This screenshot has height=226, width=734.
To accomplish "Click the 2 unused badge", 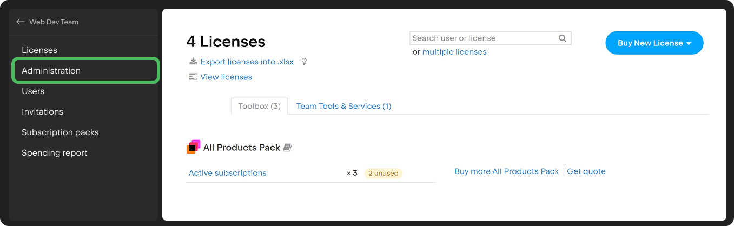I will click(383, 174).
